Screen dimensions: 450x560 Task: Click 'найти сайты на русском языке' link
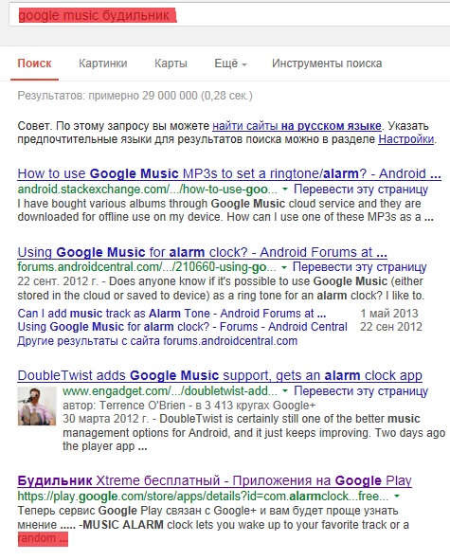coord(297,126)
